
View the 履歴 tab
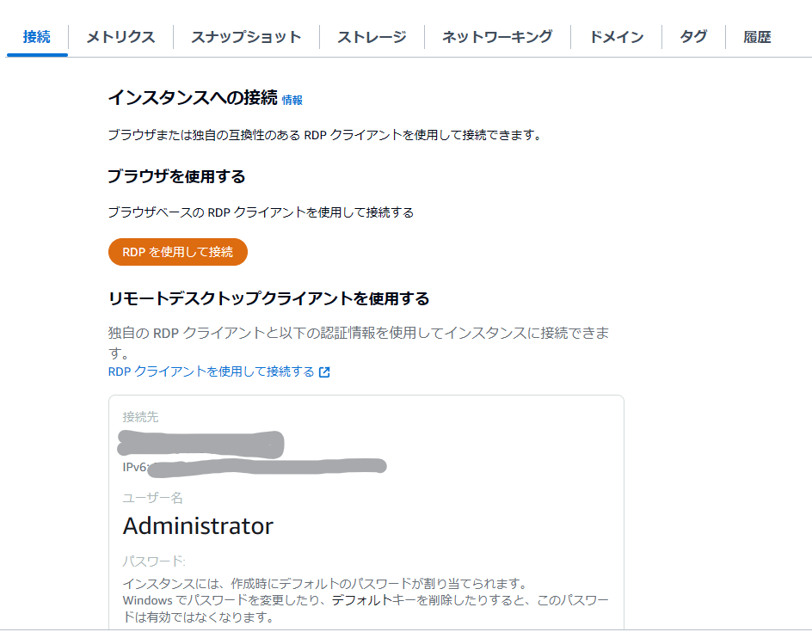click(x=757, y=37)
